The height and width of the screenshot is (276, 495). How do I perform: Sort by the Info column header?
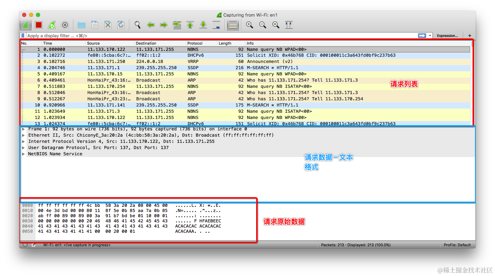coord(358,43)
